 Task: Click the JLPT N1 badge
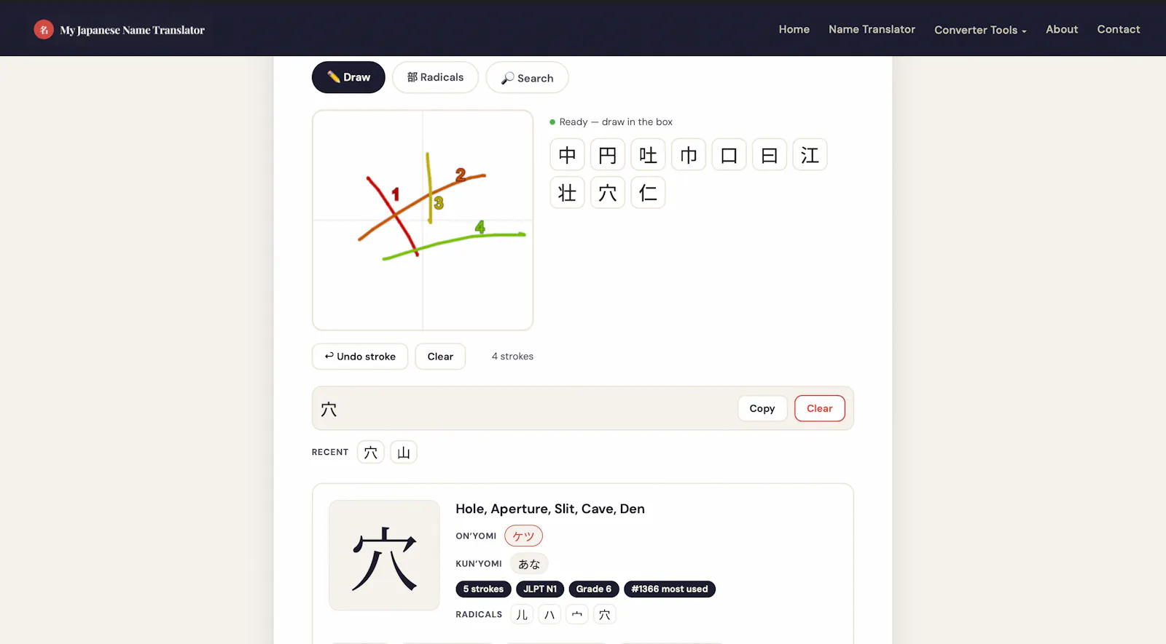click(x=540, y=589)
